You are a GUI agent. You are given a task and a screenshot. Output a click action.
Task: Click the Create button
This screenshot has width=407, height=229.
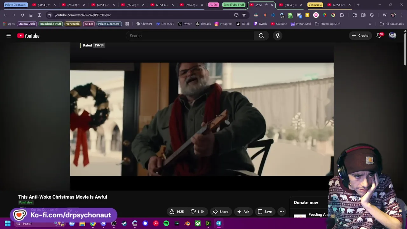click(360, 36)
